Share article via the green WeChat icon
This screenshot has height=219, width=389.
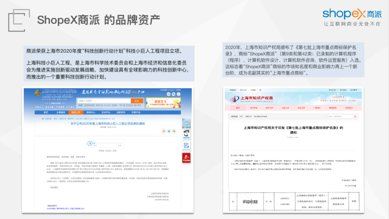point(174,131)
